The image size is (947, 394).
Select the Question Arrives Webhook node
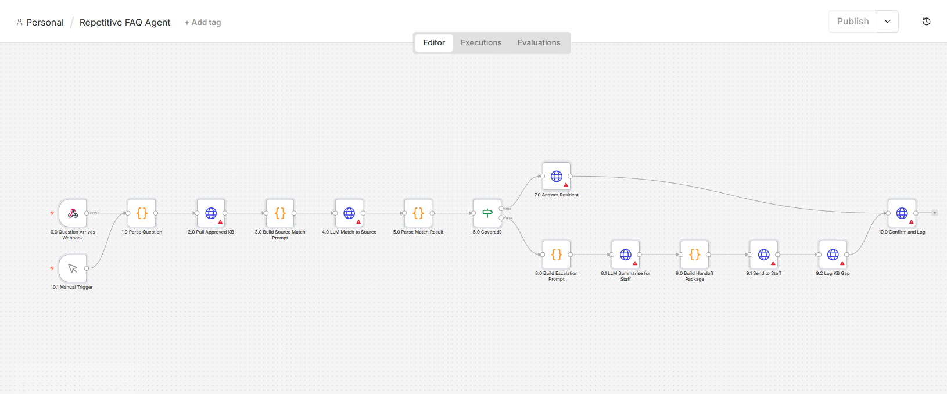(73, 213)
